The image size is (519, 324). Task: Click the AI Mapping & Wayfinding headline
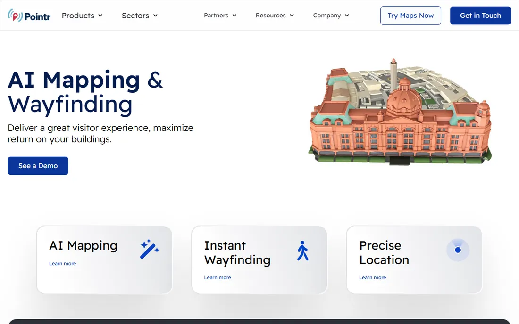(85, 92)
